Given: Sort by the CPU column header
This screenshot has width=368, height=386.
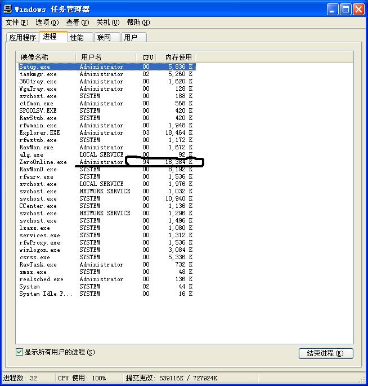Looking at the screenshot, I should 146,57.
